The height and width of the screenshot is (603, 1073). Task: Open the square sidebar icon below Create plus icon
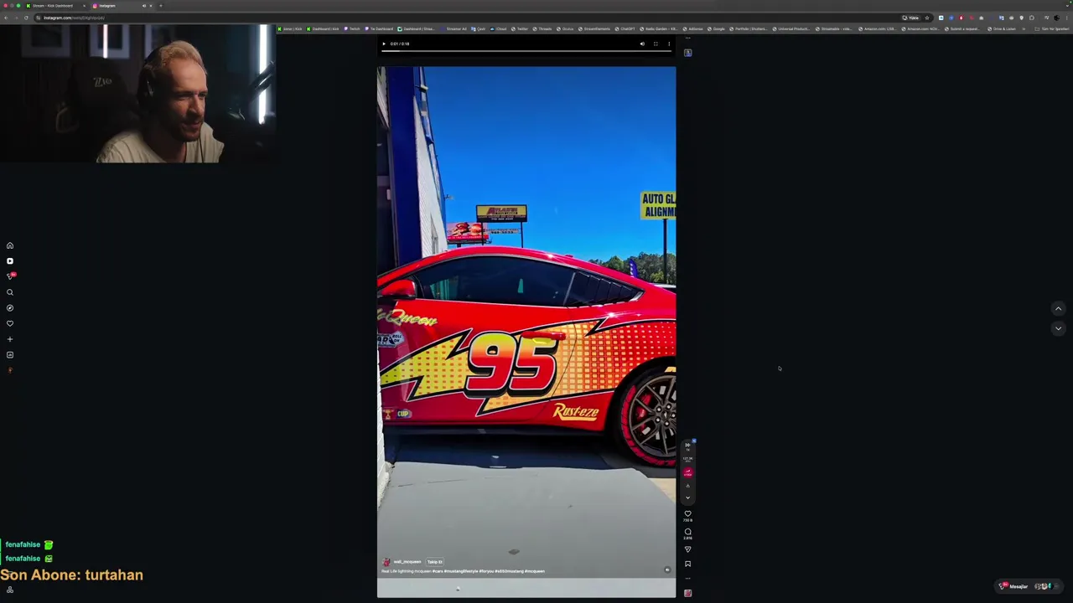(10, 355)
